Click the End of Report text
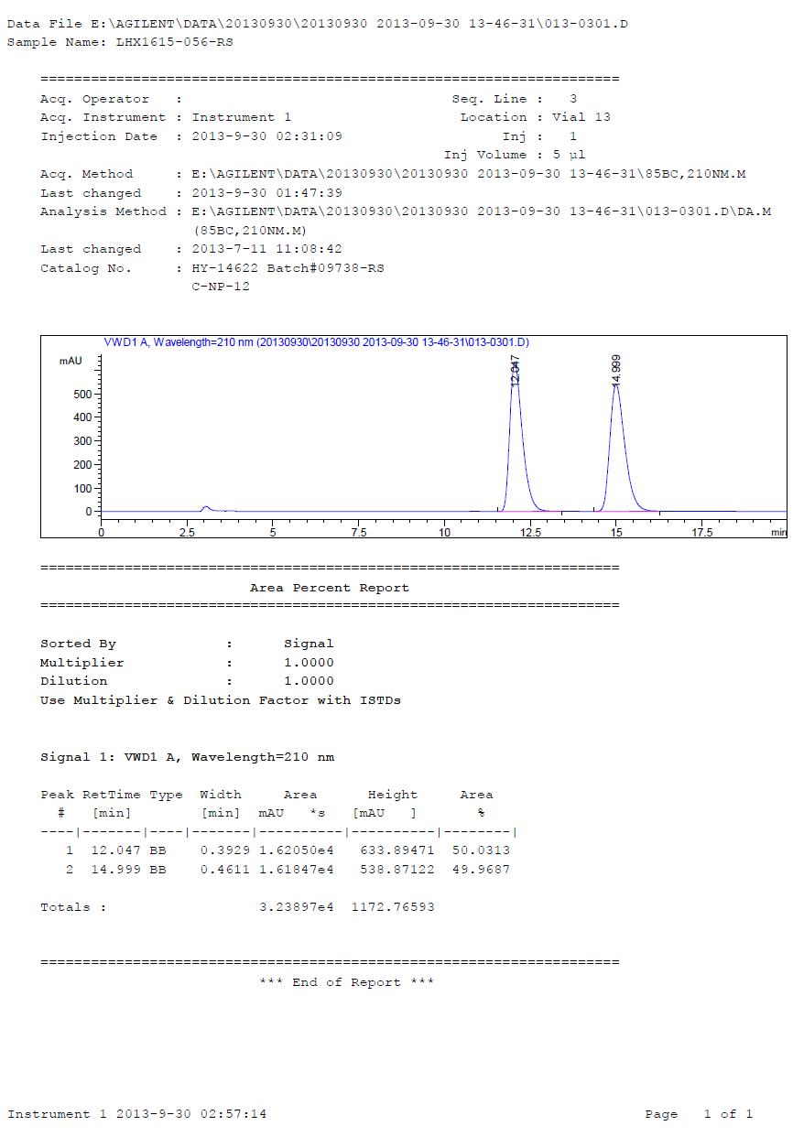 point(346,982)
